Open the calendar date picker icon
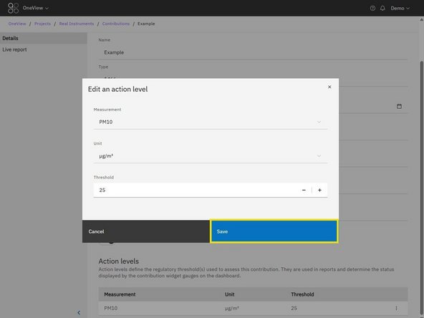 pyautogui.click(x=399, y=106)
